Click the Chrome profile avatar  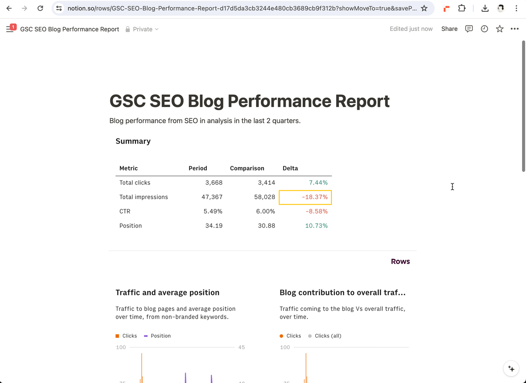click(501, 8)
